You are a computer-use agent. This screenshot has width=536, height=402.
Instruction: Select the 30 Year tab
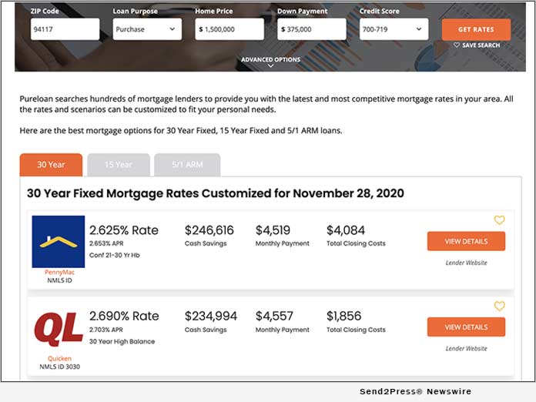(x=51, y=165)
